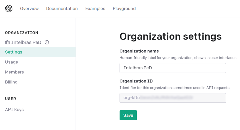Click the Intelbras PeD organization name in sidebar
This screenshot has height=130, width=240.
[x=26, y=43]
